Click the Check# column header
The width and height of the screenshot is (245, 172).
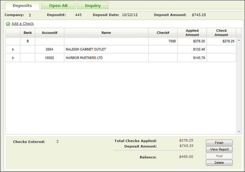[163, 33]
